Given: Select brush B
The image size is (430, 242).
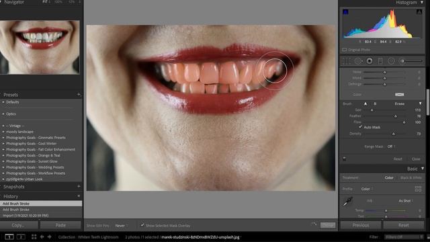Looking at the screenshot, I should coord(375,104).
